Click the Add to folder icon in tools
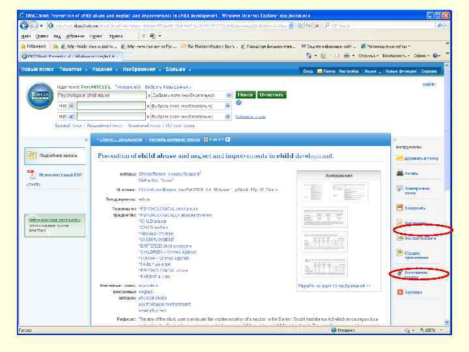 click(399, 158)
